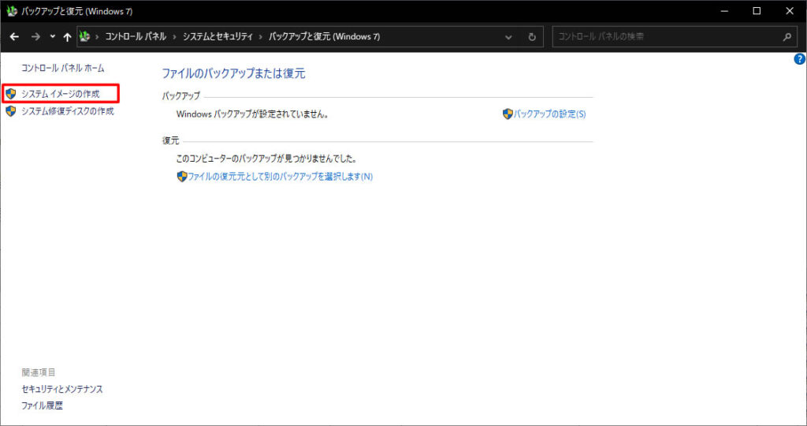Click the heading ファイルのバックアップまたは復元
The image size is (807, 426).
[233, 73]
